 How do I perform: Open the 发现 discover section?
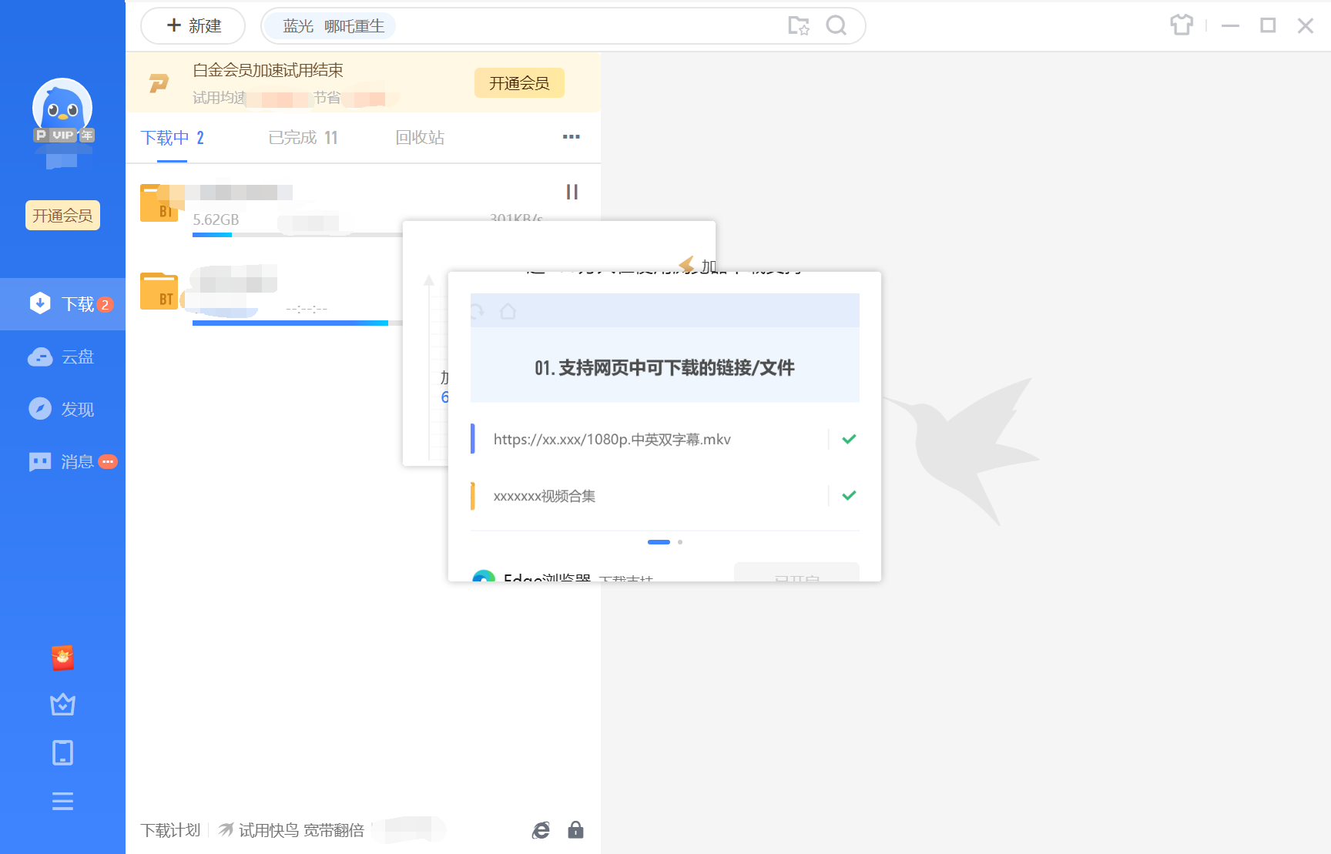coord(62,409)
